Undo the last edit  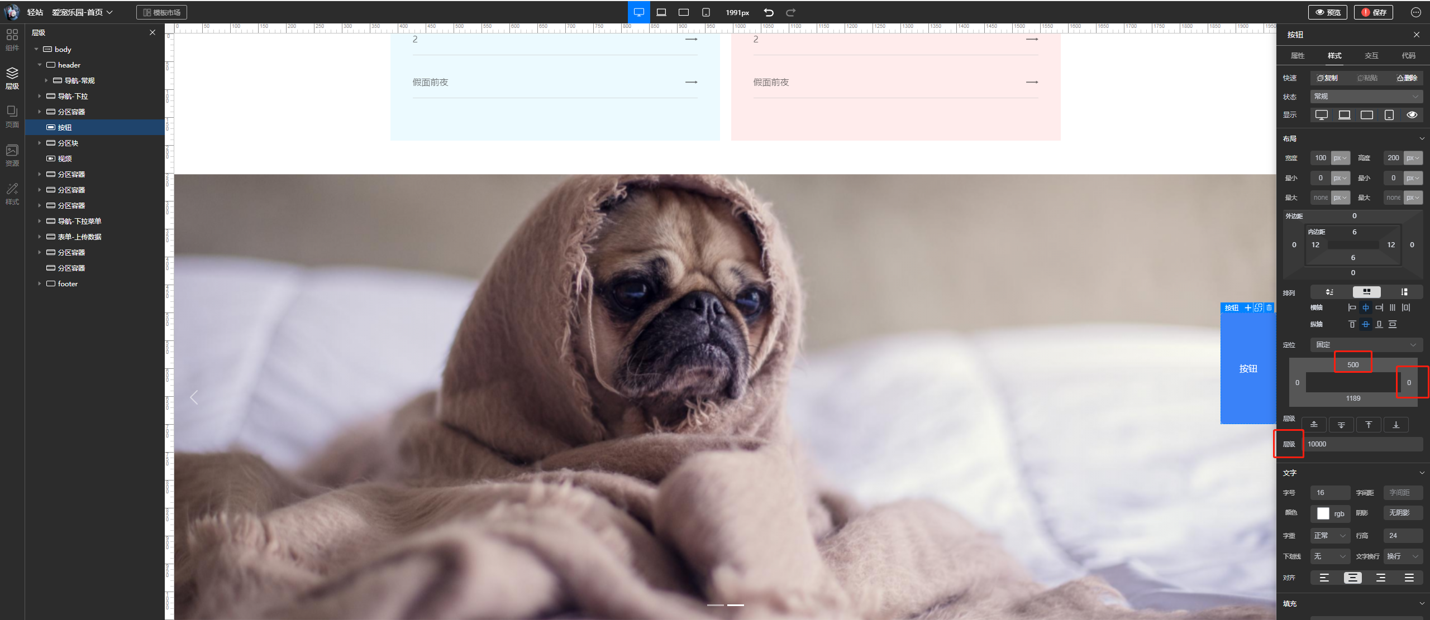(x=769, y=12)
